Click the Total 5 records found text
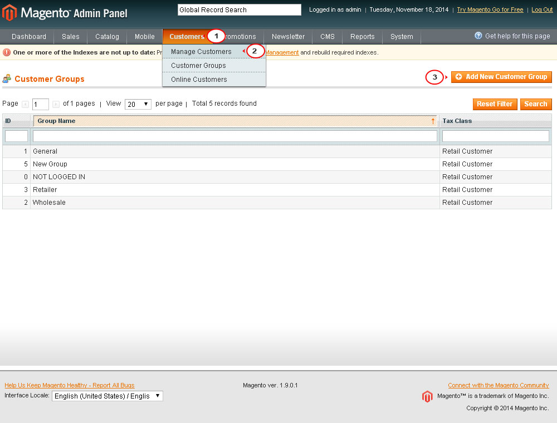 [224, 104]
